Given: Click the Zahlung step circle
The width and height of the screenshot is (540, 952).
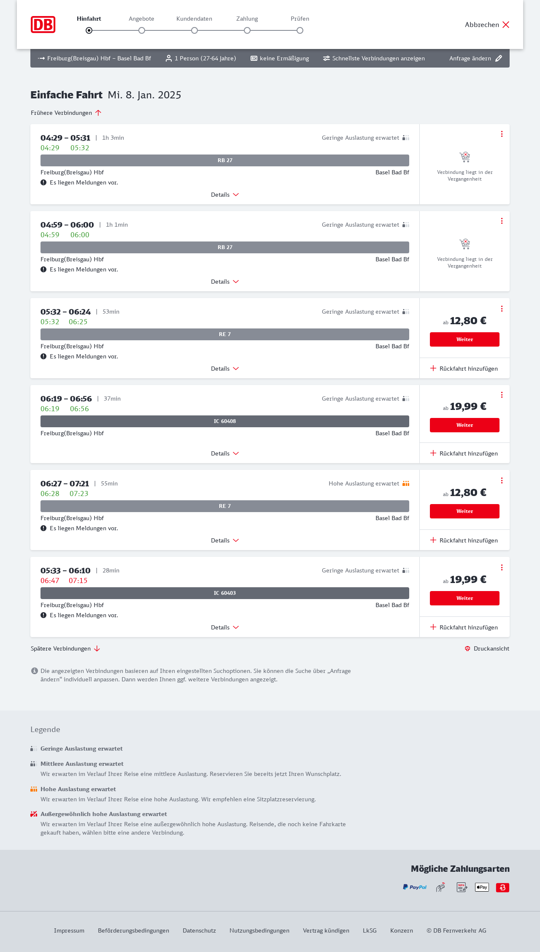Looking at the screenshot, I should tap(247, 30).
